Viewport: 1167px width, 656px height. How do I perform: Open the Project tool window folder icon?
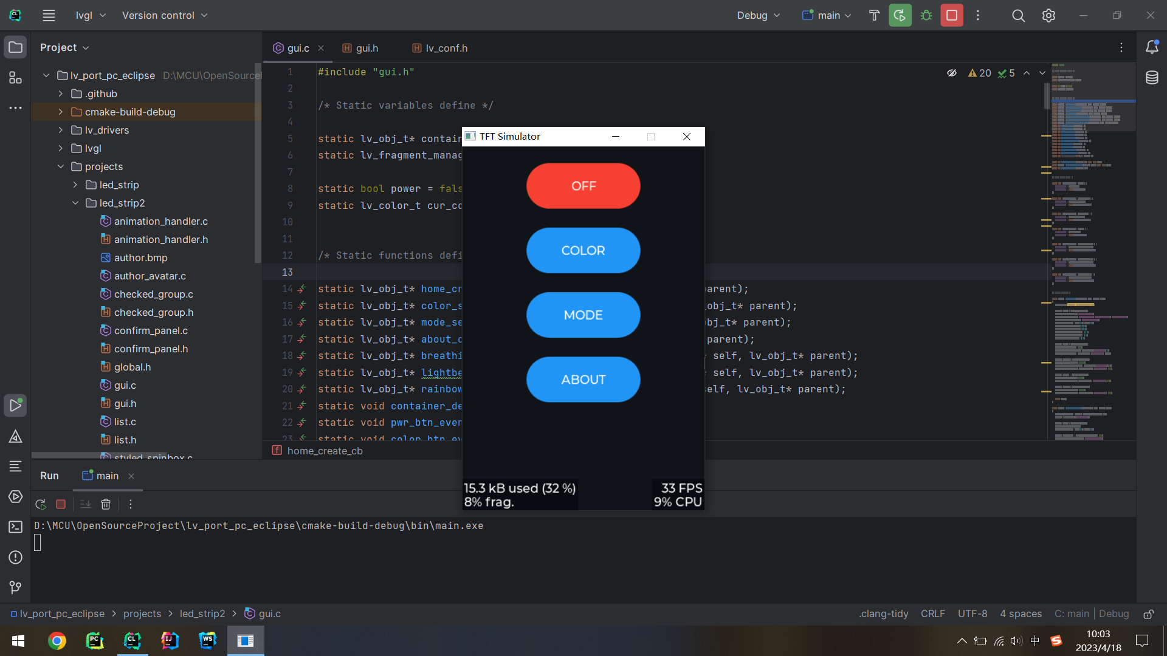point(15,47)
